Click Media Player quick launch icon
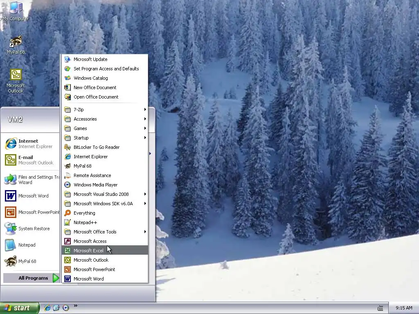This screenshot has height=314, width=419. click(66, 308)
